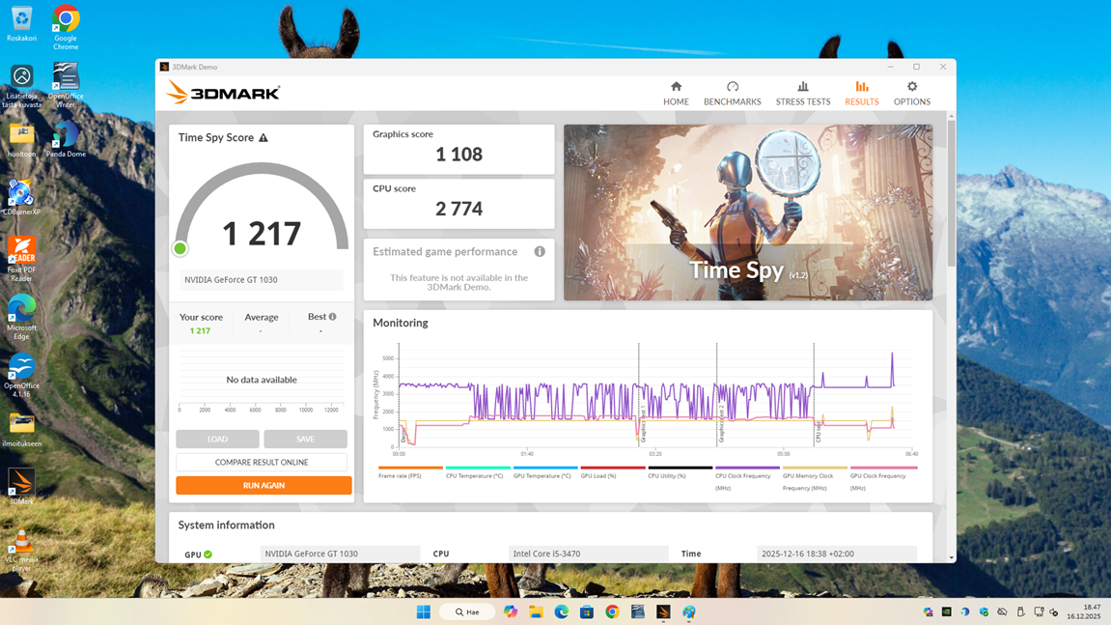Open the Stress Tests tab
The height and width of the screenshot is (625, 1111).
[802, 93]
